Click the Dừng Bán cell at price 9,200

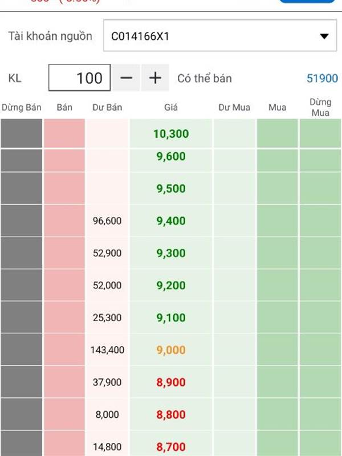(21, 285)
